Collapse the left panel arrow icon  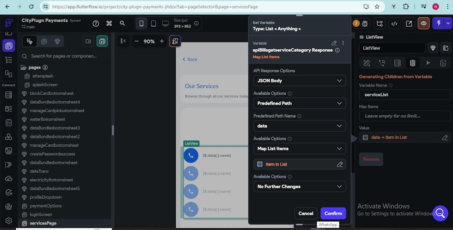coord(123,41)
